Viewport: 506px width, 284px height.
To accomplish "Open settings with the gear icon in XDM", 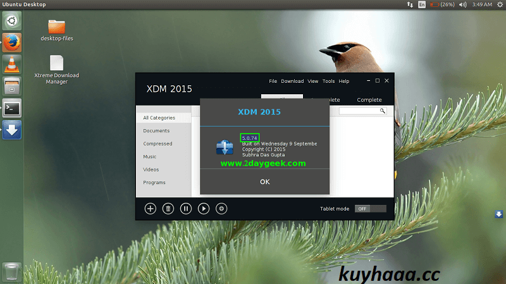I will [x=221, y=209].
